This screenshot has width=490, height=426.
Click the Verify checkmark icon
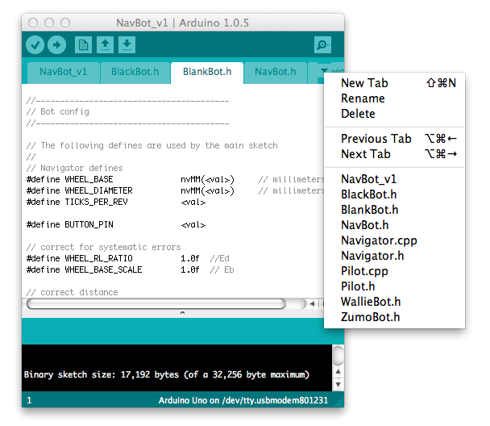tap(35, 44)
